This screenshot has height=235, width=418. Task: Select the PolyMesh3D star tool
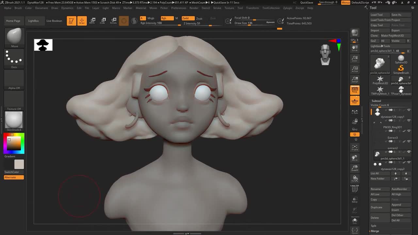380,80
